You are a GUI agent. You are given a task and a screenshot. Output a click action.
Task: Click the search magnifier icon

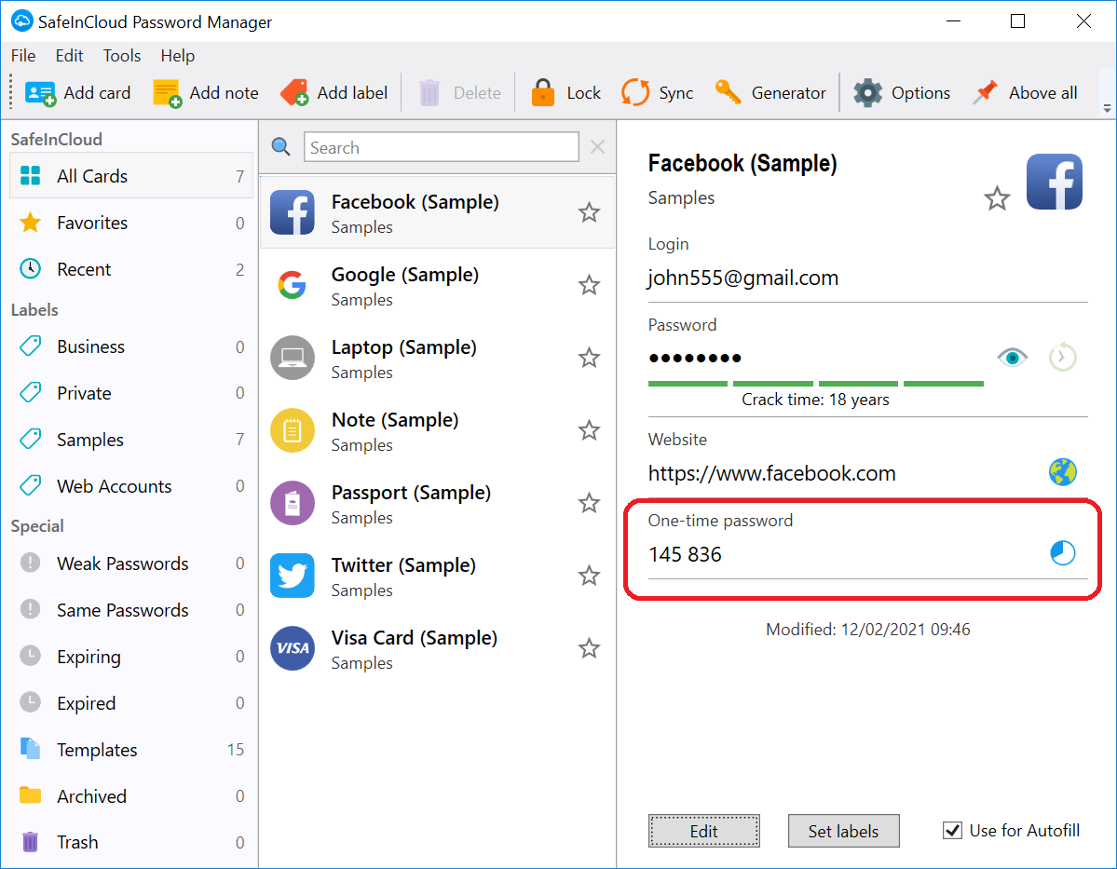pos(281,147)
